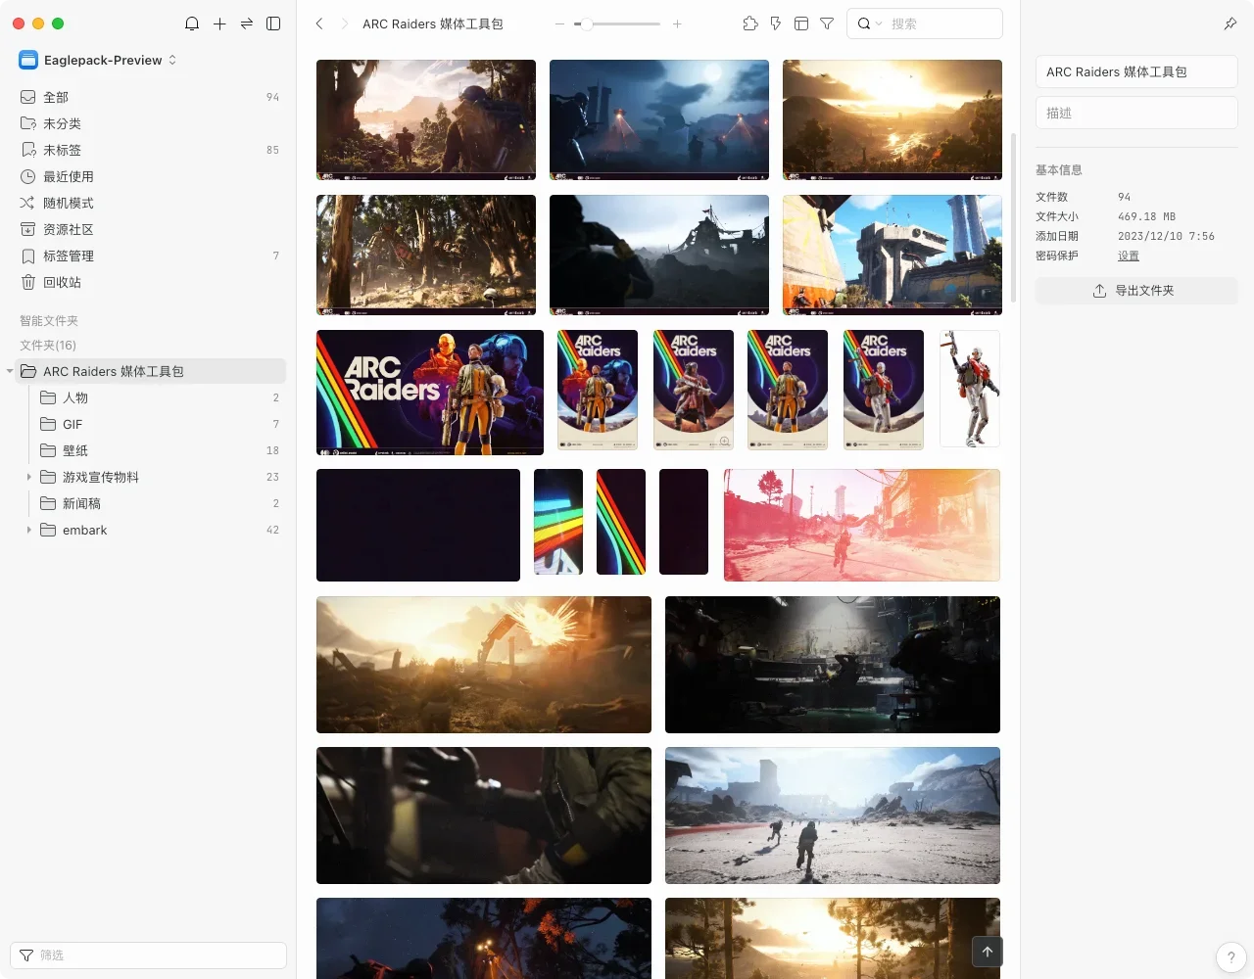Click the pin icon in inspector
The height and width of the screenshot is (979, 1254).
coord(1230,23)
